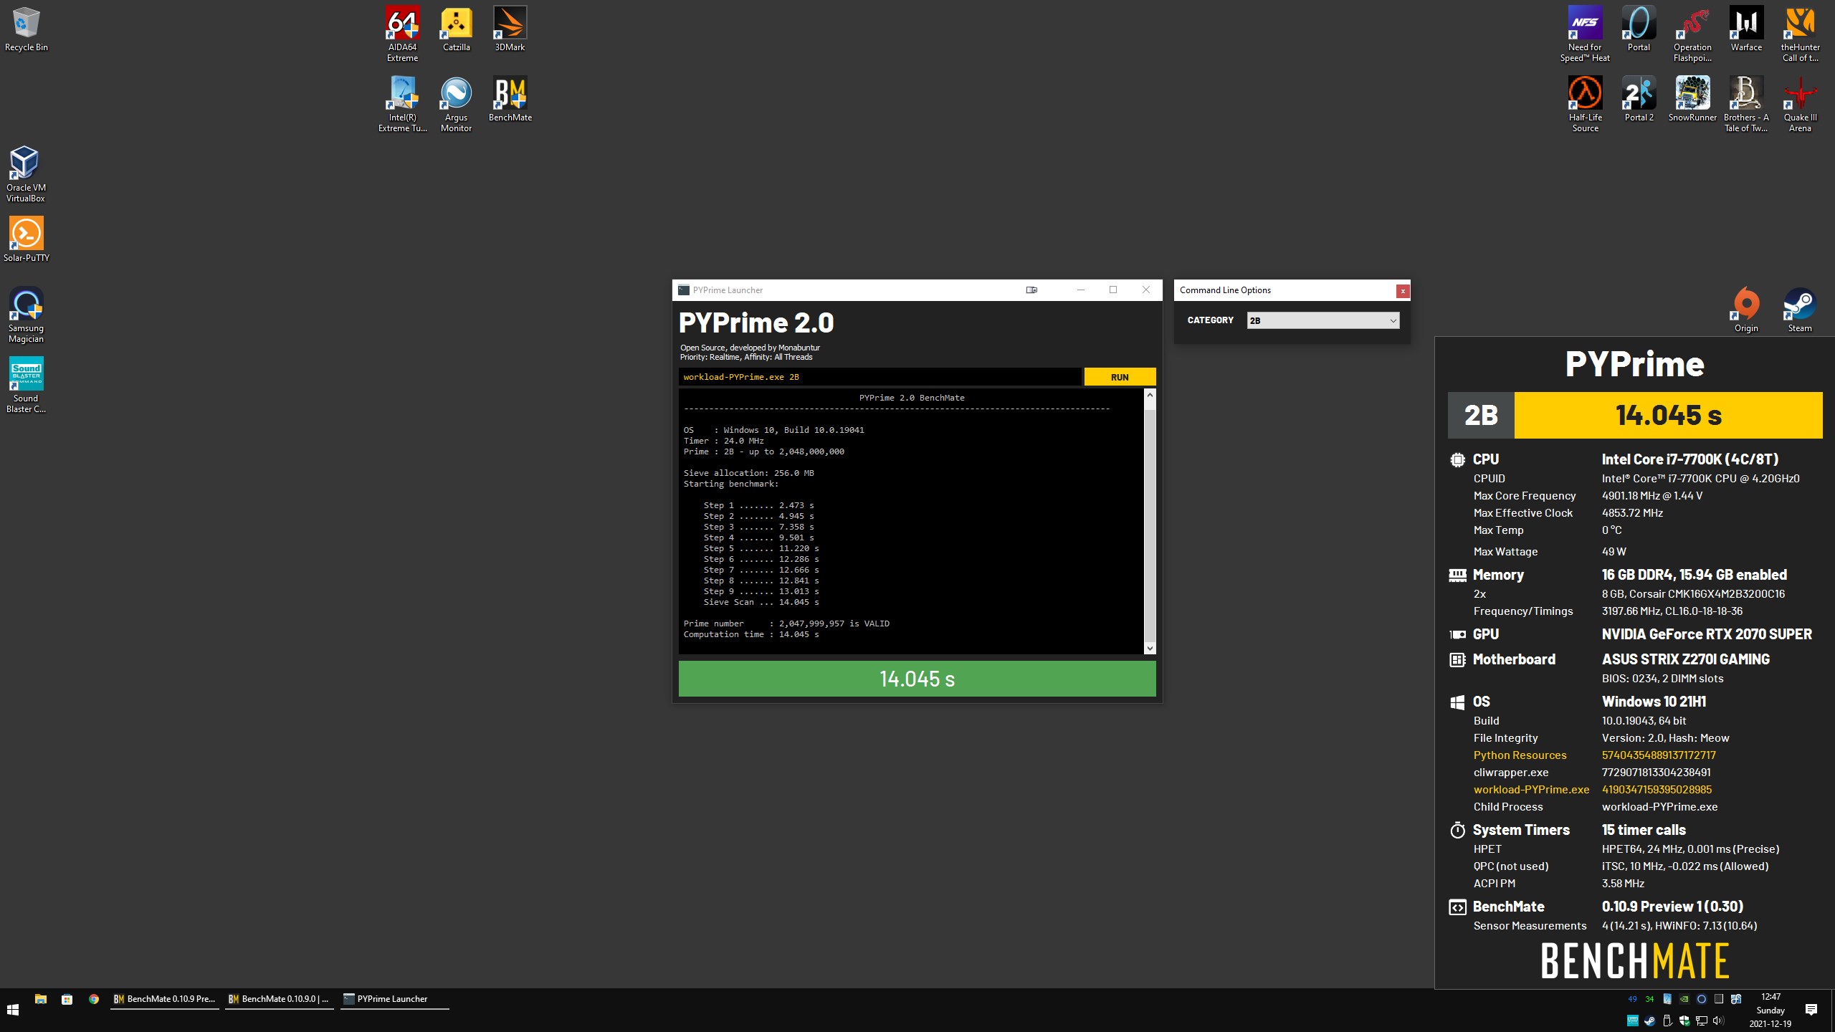This screenshot has width=1835, height=1032.
Task: Close the Command Line Options panel
Action: 1403,290
